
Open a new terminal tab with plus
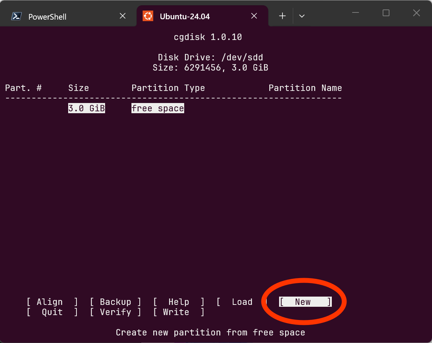click(x=282, y=16)
